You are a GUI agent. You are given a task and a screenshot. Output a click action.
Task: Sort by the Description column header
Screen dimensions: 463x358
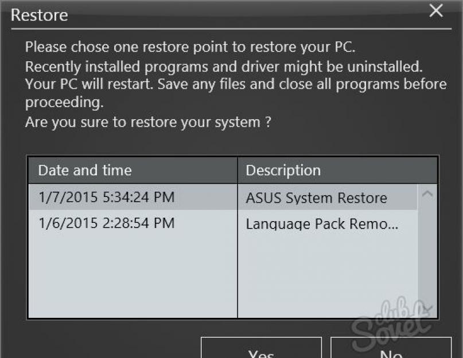pyautogui.click(x=283, y=170)
